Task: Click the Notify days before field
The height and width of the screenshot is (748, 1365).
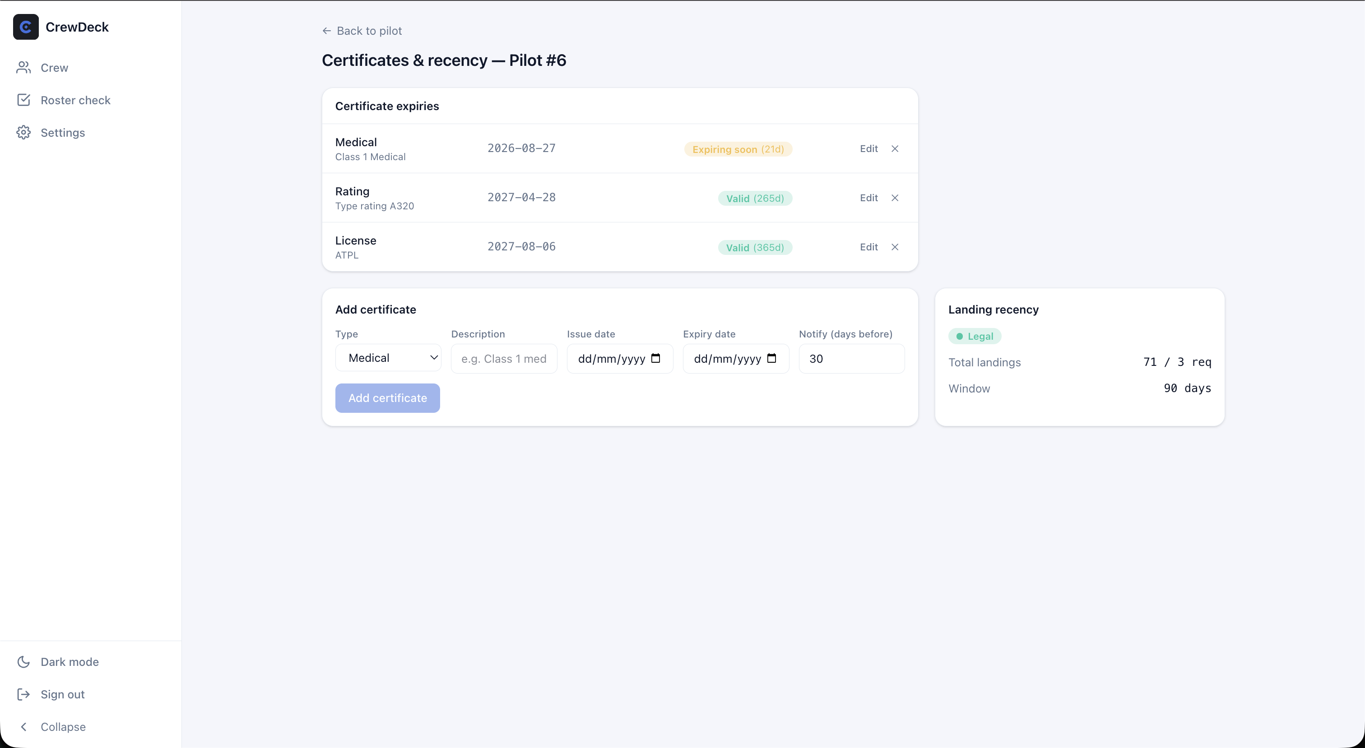Action: click(851, 359)
